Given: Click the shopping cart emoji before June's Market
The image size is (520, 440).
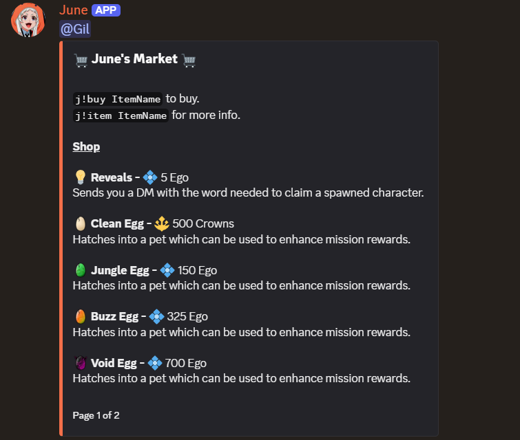Looking at the screenshot, I should tap(81, 60).
